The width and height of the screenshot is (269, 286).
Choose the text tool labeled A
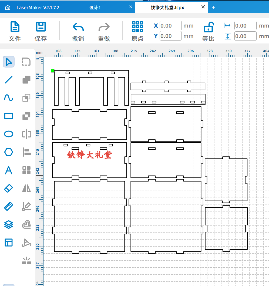[x=9, y=170]
